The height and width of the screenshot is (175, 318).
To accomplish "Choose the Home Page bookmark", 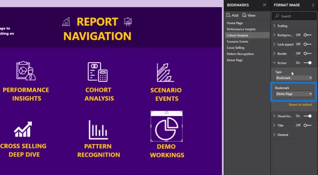I will 235,23.
